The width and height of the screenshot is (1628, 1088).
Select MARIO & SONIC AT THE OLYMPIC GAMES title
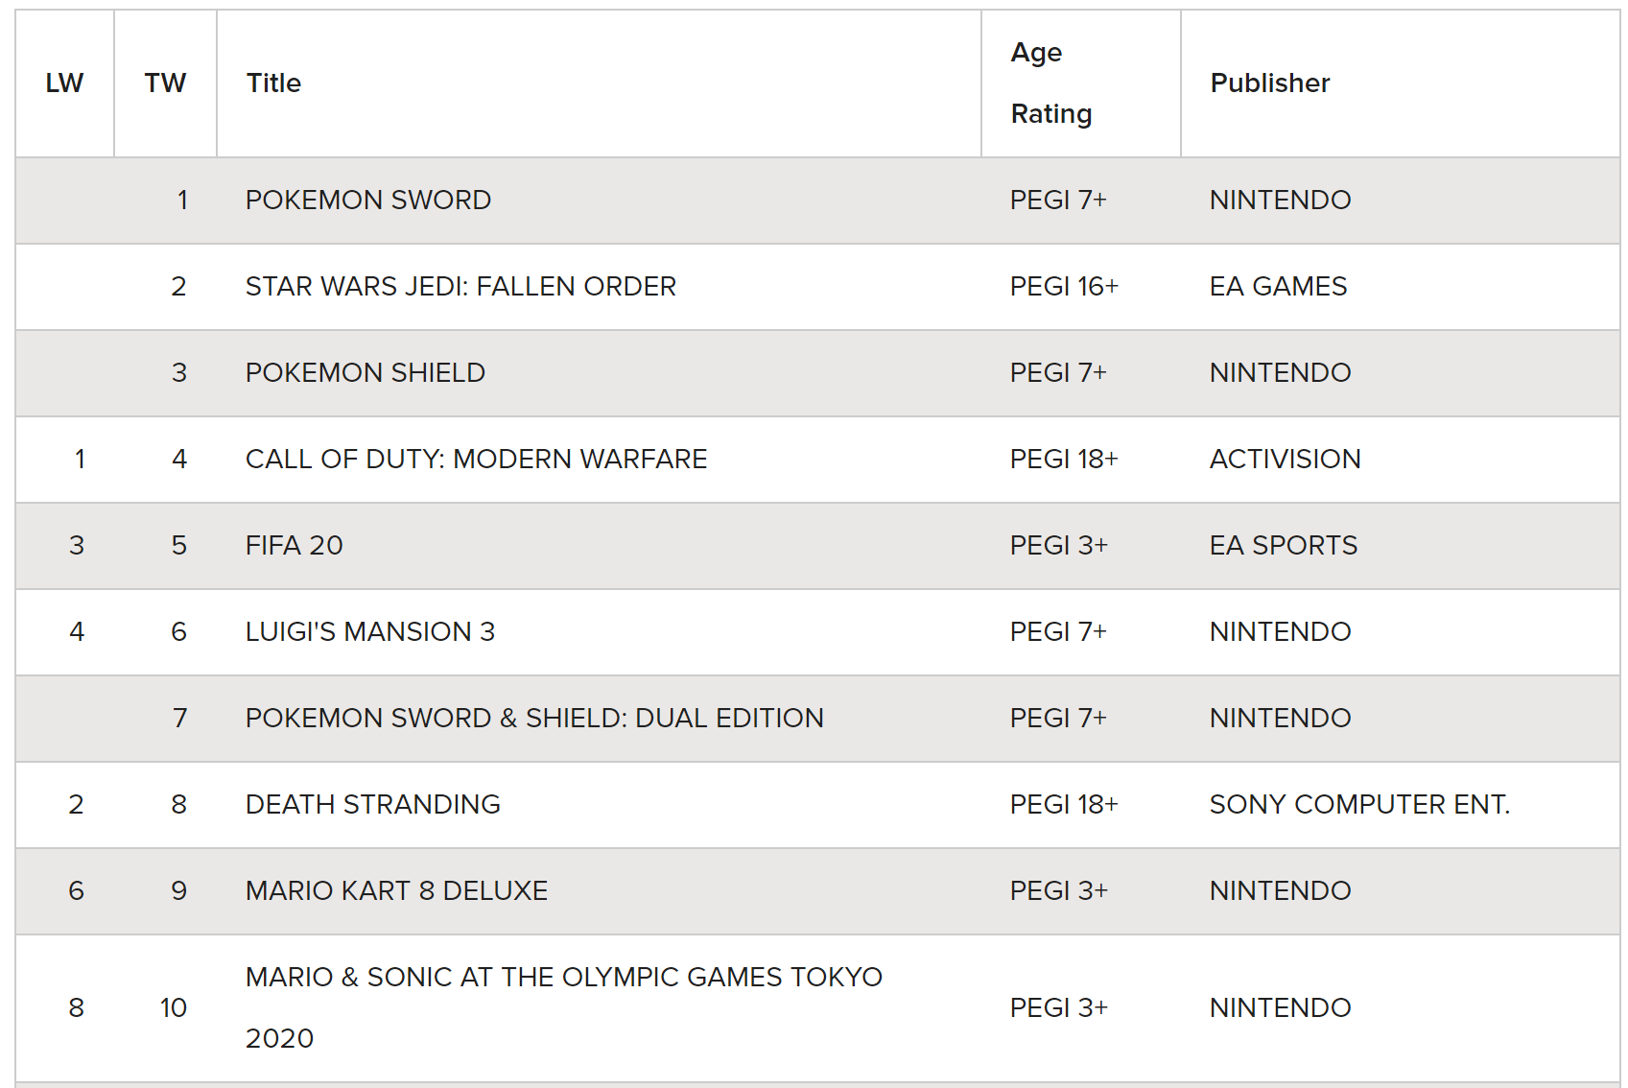tap(564, 1007)
